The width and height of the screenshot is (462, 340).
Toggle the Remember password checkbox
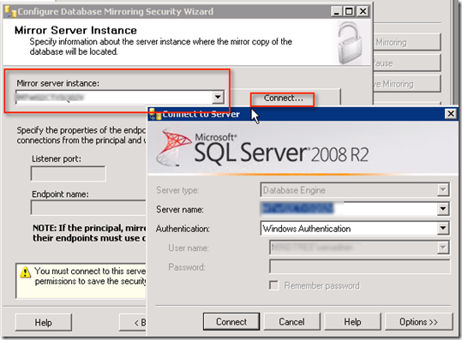click(274, 285)
